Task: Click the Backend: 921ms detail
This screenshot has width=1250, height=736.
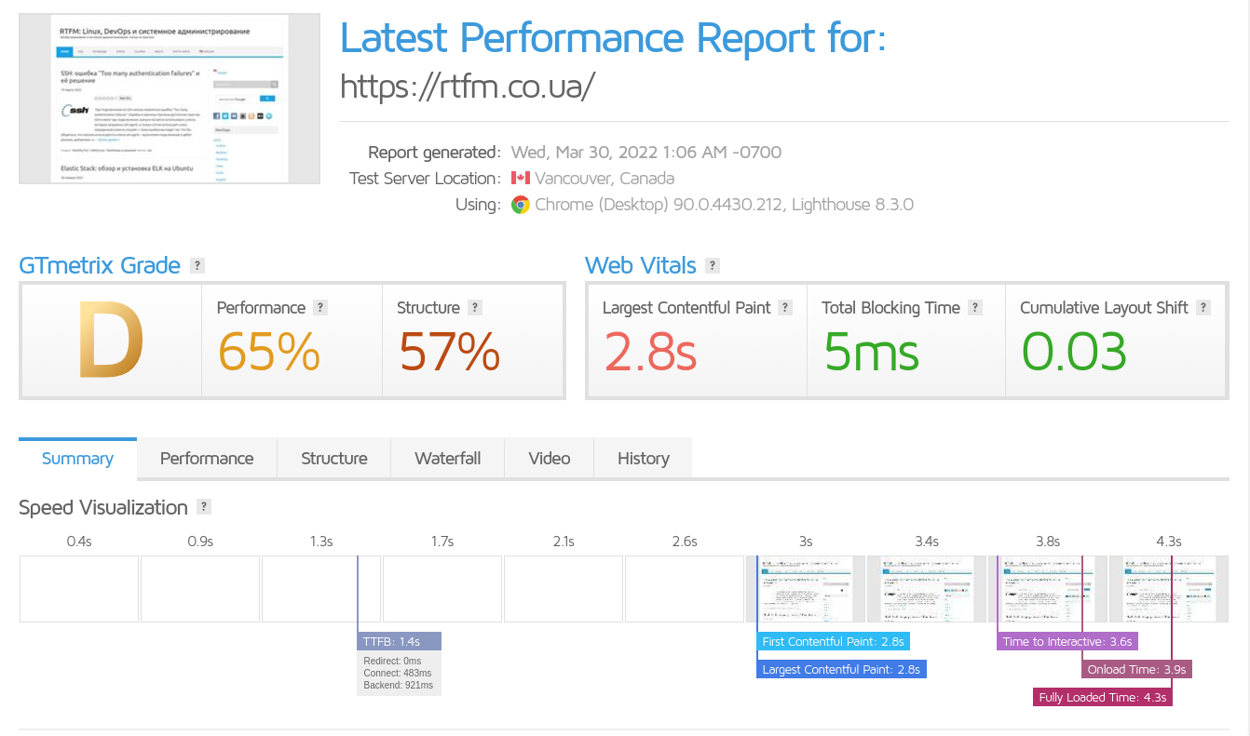Action: click(399, 686)
